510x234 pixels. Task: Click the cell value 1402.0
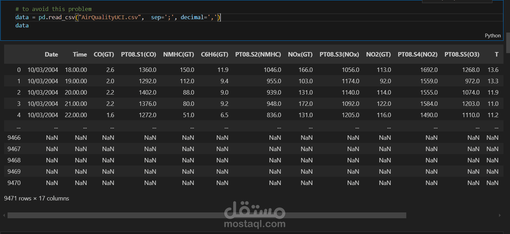point(148,93)
